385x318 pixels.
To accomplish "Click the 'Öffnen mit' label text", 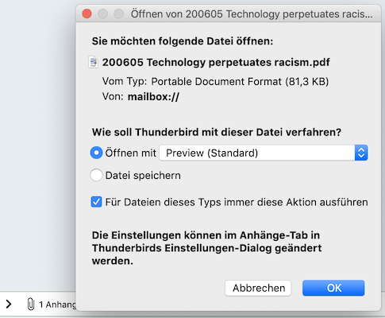I will pyautogui.click(x=131, y=153).
